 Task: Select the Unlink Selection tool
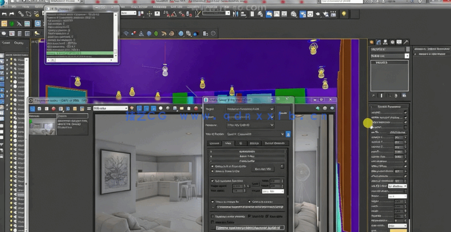pyautogui.click(x=28, y=14)
